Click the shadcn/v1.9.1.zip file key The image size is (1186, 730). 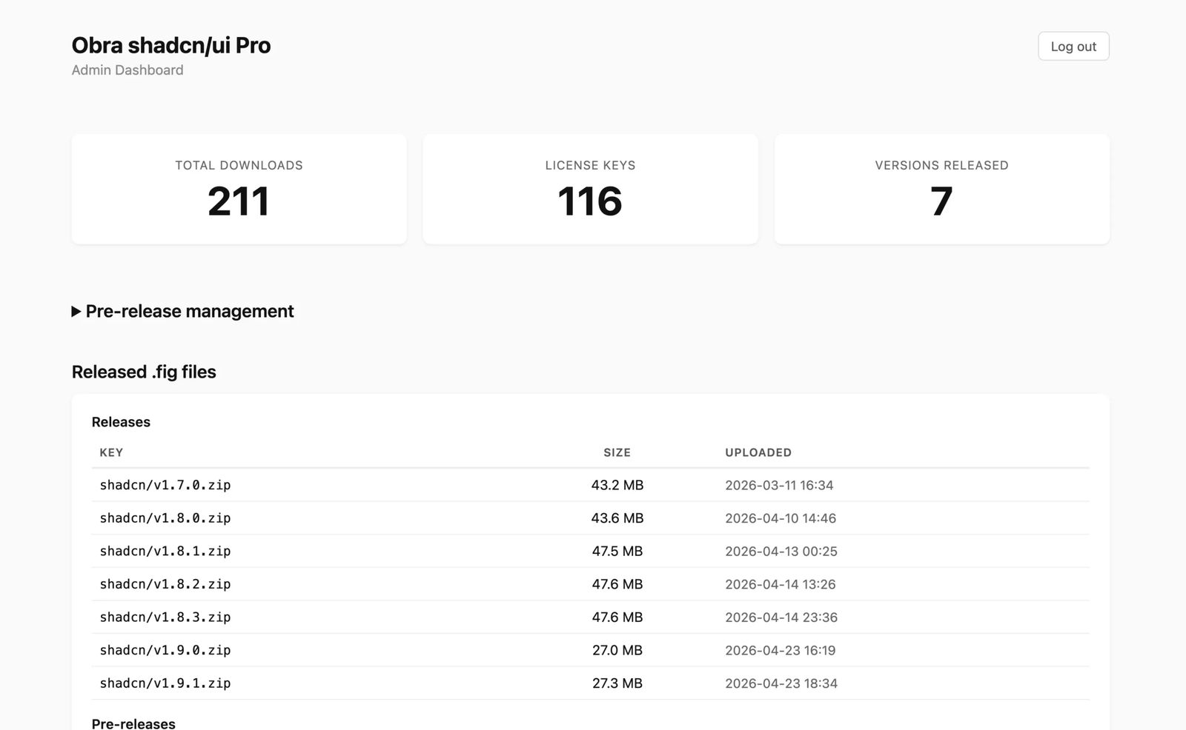(165, 683)
